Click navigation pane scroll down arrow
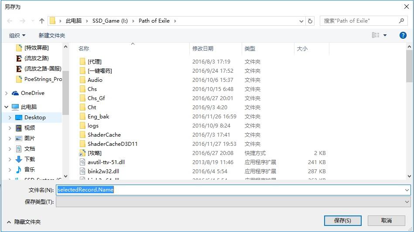This screenshot has height=232, width=414. 66,176
